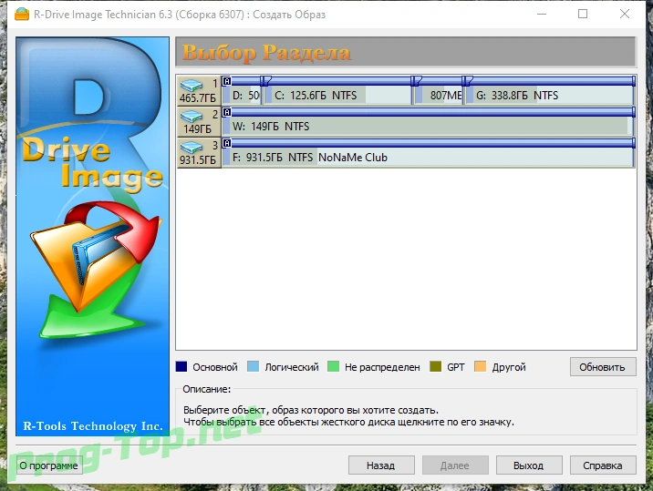Click the R-Tools Technology Inc. text
The image size is (653, 491).
(92, 426)
